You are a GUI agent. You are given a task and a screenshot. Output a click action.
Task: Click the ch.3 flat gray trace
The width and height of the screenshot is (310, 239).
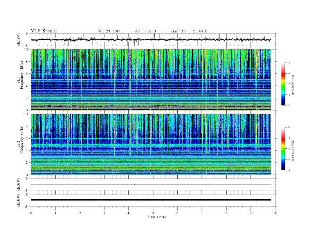pyautogui.click(x=151, y=184)
